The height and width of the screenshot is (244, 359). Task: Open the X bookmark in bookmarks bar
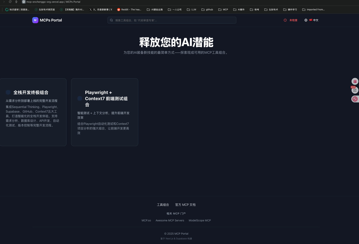(x=101, y=10)
